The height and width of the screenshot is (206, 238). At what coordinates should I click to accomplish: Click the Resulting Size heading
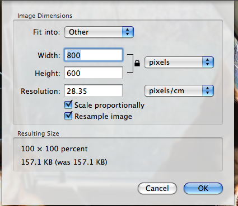38,133
